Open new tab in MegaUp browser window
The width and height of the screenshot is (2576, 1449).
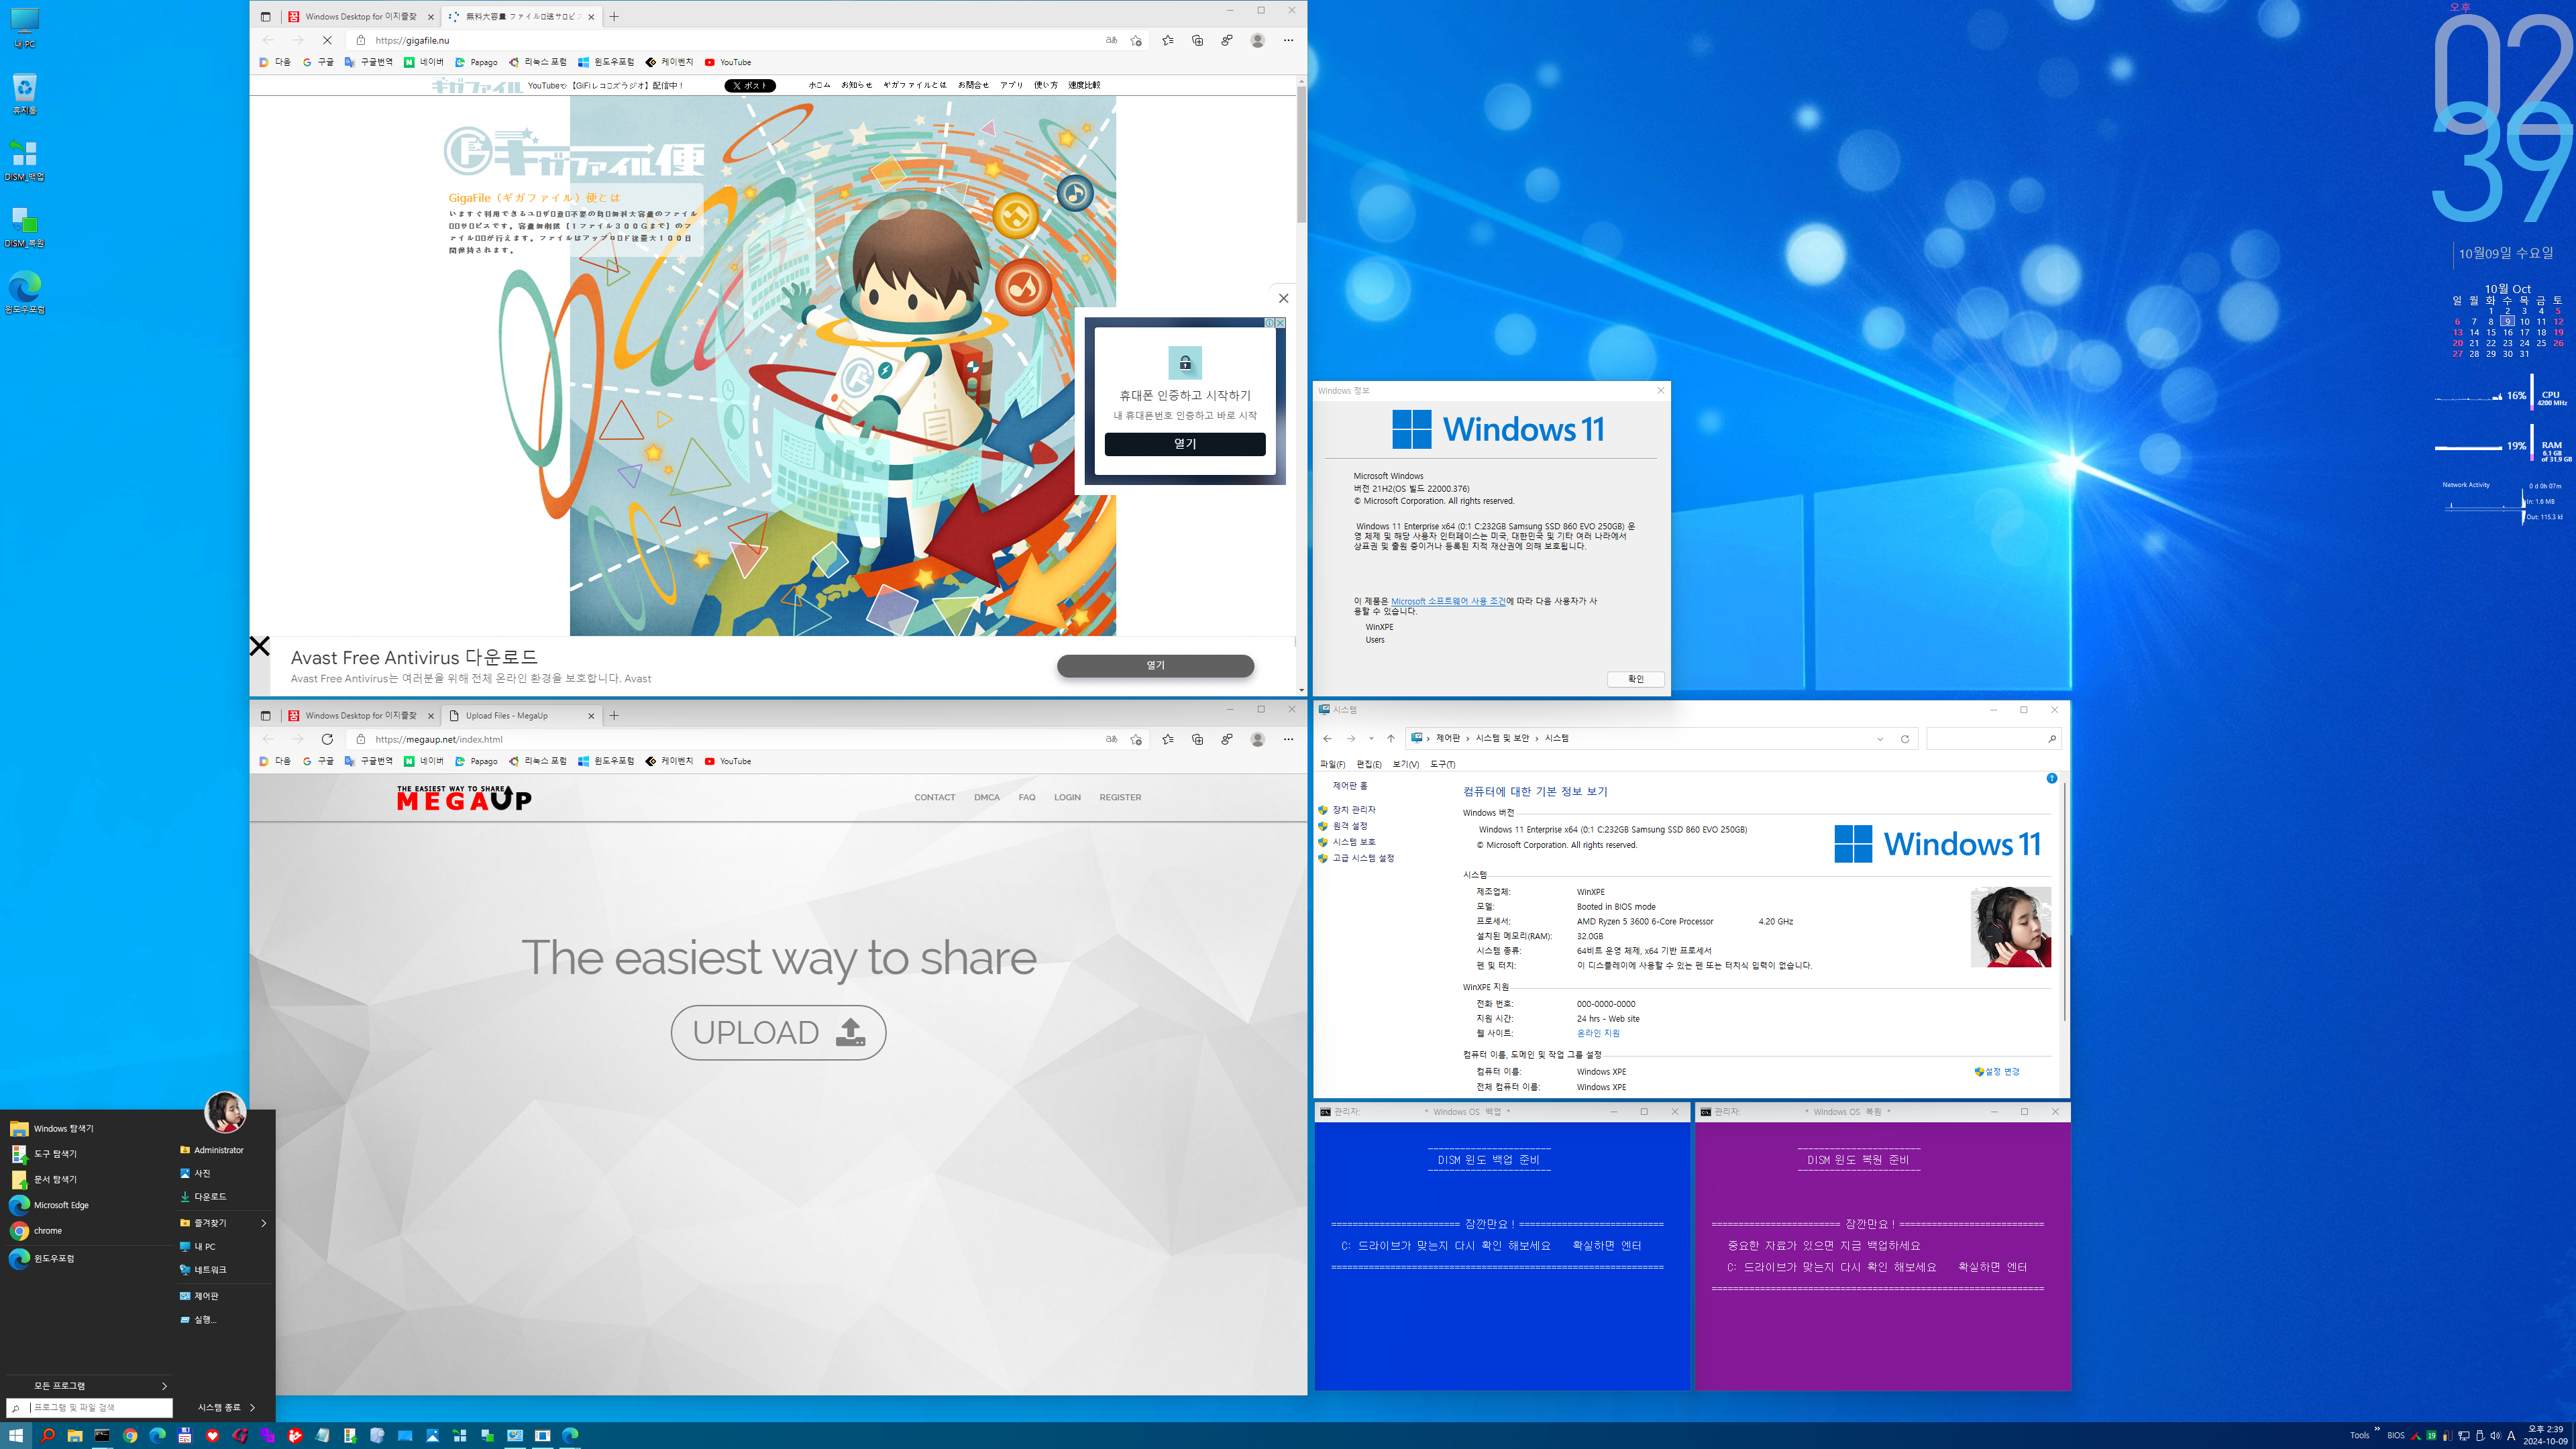coord(614,715)
